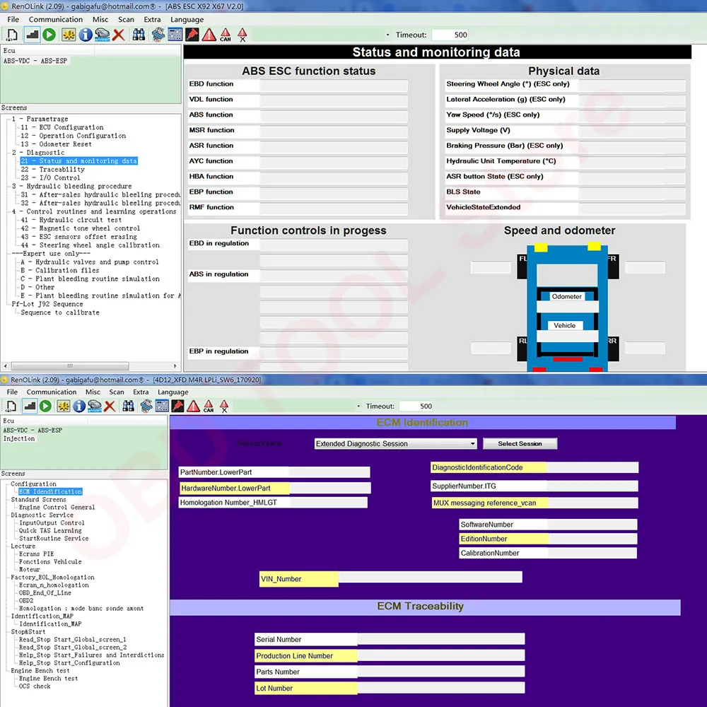The width and height of the screenshot is (707, 707).
Task: Click the left scroll arrow under the upper Screens tree
Action: point(6,366)
